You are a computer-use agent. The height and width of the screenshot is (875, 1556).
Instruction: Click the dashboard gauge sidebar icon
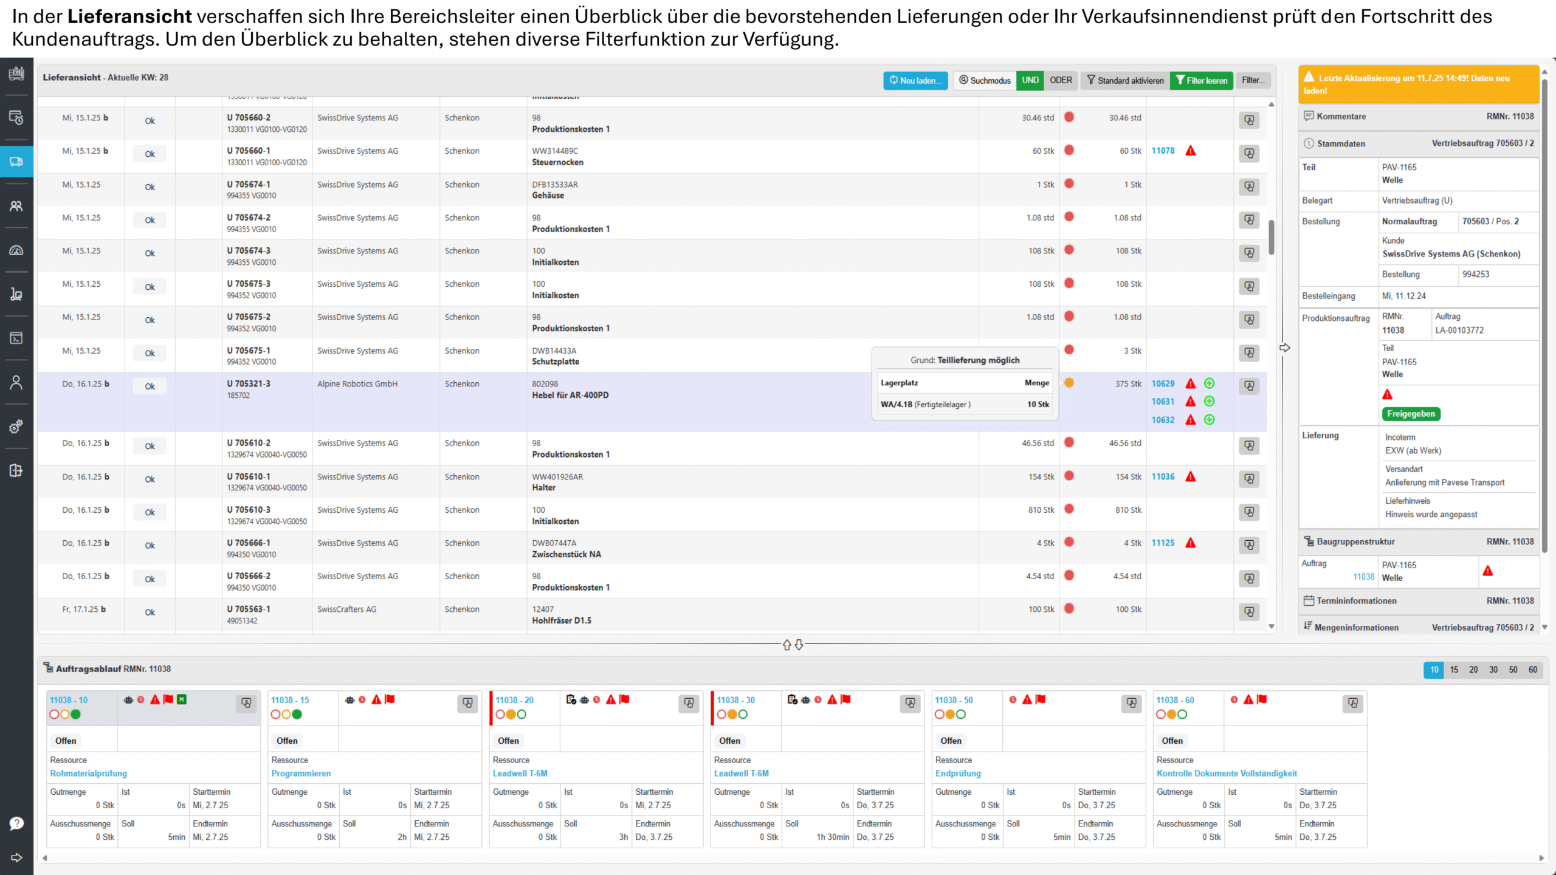point(16,250)
